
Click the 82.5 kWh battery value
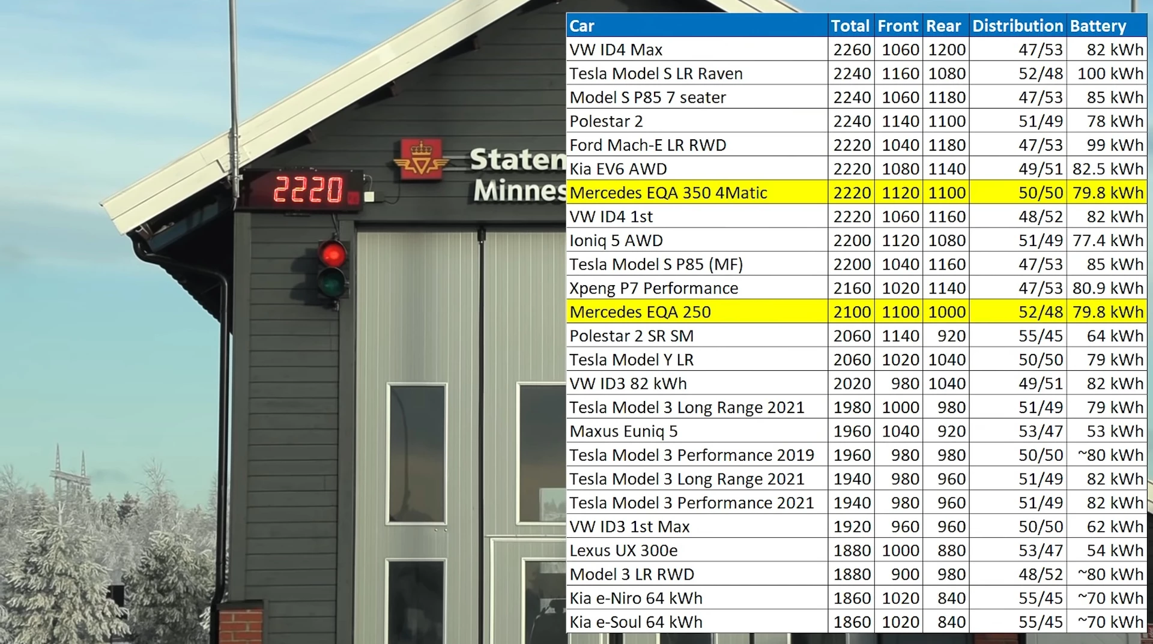1108,169
